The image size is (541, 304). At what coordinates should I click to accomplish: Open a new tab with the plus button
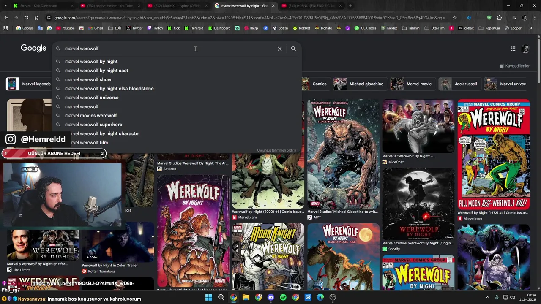pyautogui.click(x=350, y=6)
